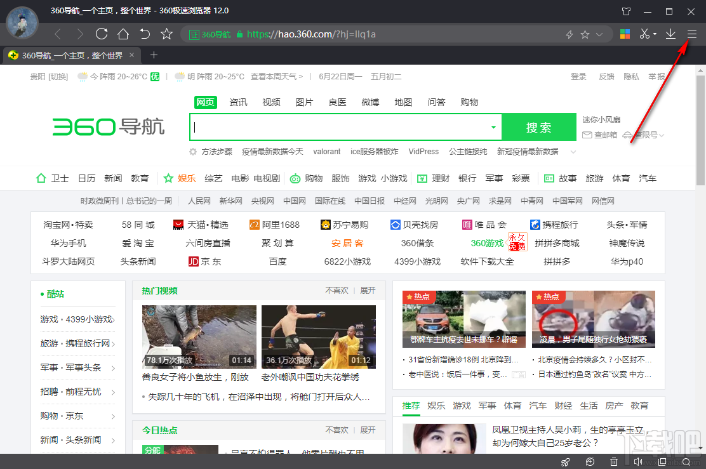Screen dimensions: 706x469
Task: Bookmark this page with the star icon
Action: pos(583,35)
